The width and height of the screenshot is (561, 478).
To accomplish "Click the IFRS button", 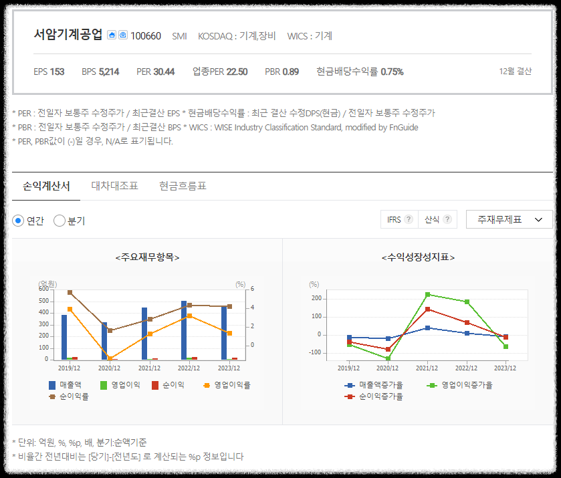I will point(400,219).
